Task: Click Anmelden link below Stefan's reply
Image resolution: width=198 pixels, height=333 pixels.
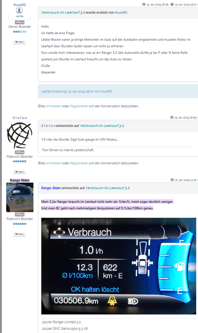Action: tap(54, 163)
